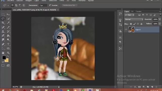Toggle the Suavizar checkbox
Image resolution: width=162 pixels, height=91 pixels.
(x=50, y=5)
